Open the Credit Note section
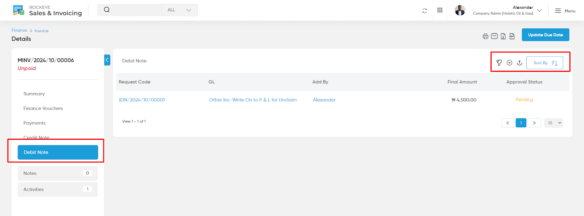This screenshot has width=584, height=216. [36, 137]
